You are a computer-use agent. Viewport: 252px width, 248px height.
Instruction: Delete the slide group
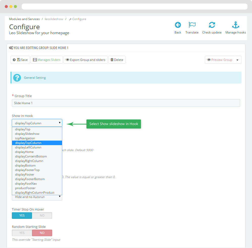(x=117, y=60)
